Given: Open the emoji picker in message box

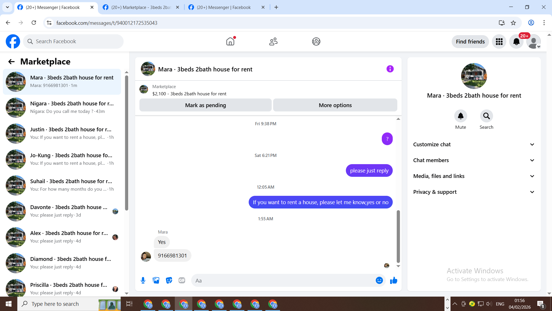Looking at the screenshot, I should pyautogui.click(x=379, y=280).
